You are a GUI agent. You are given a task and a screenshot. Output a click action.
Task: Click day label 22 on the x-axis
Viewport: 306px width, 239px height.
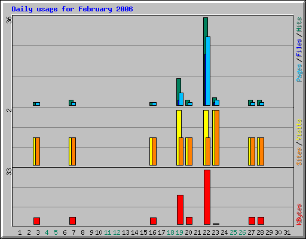tap(206, 232)
